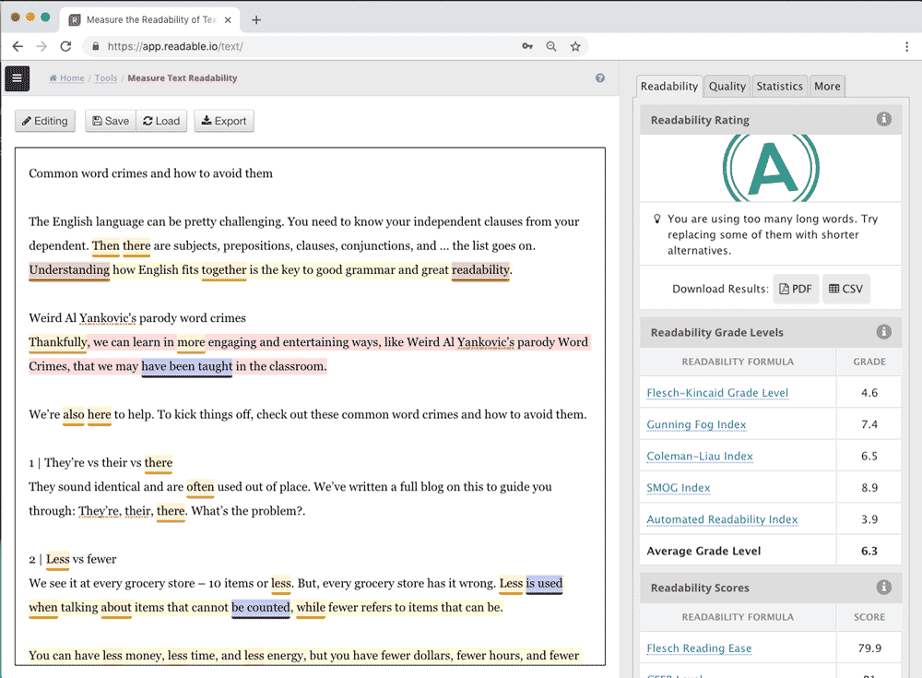
Task: Click the Flesch Reading Ease score 79.9
Action: tap(869, 648)
